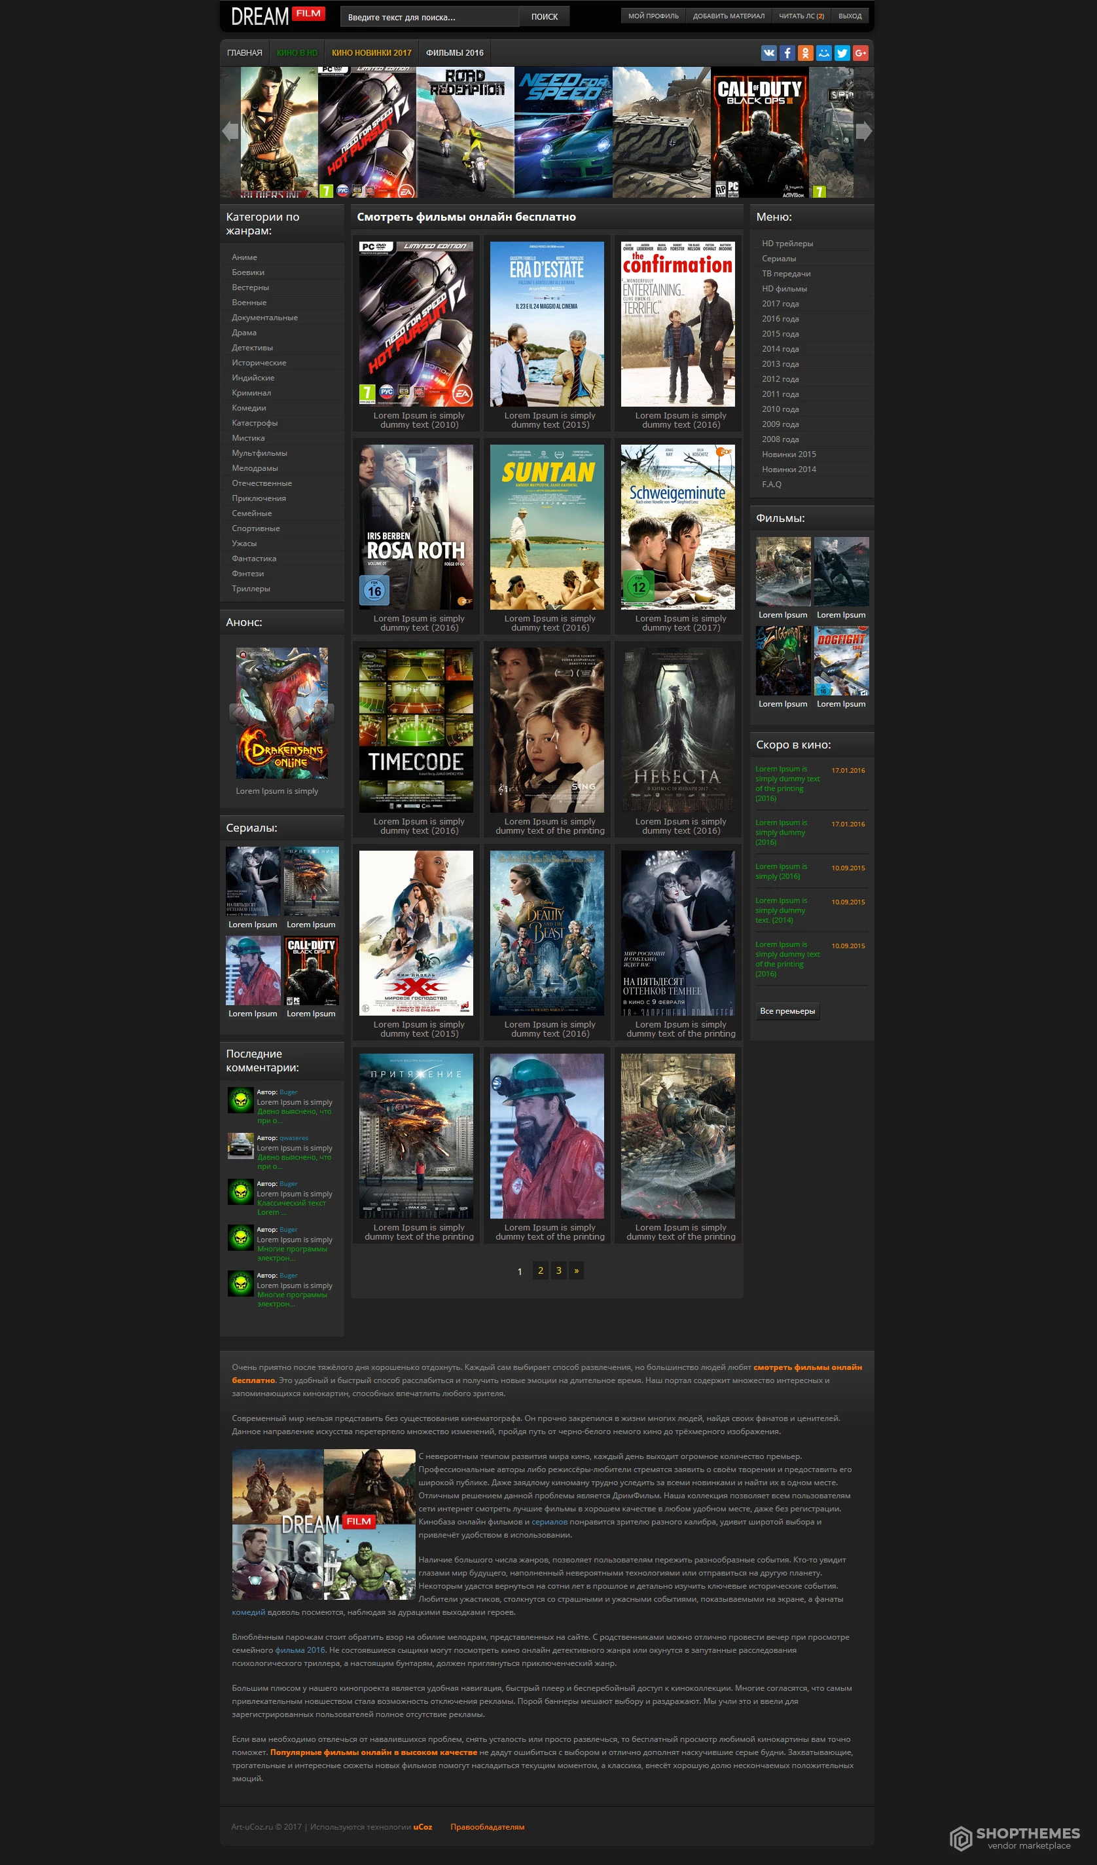This screenshot has height=1865, width=1097.
Task: Click qwaseres car avatar in comments
Action: coord(240,1147)
